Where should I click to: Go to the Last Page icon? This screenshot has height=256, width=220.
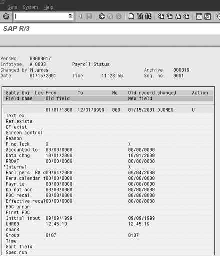186,16
